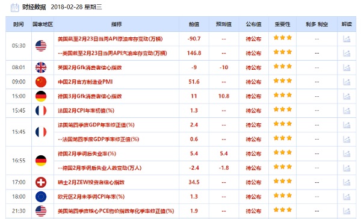This screenshot has height=219, width=361.
Task: Open the 法国2月CPI年率初值(%) link
Action: [x=86, y=111]
